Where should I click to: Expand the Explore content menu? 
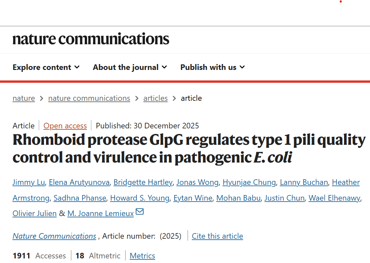(46, 67)
